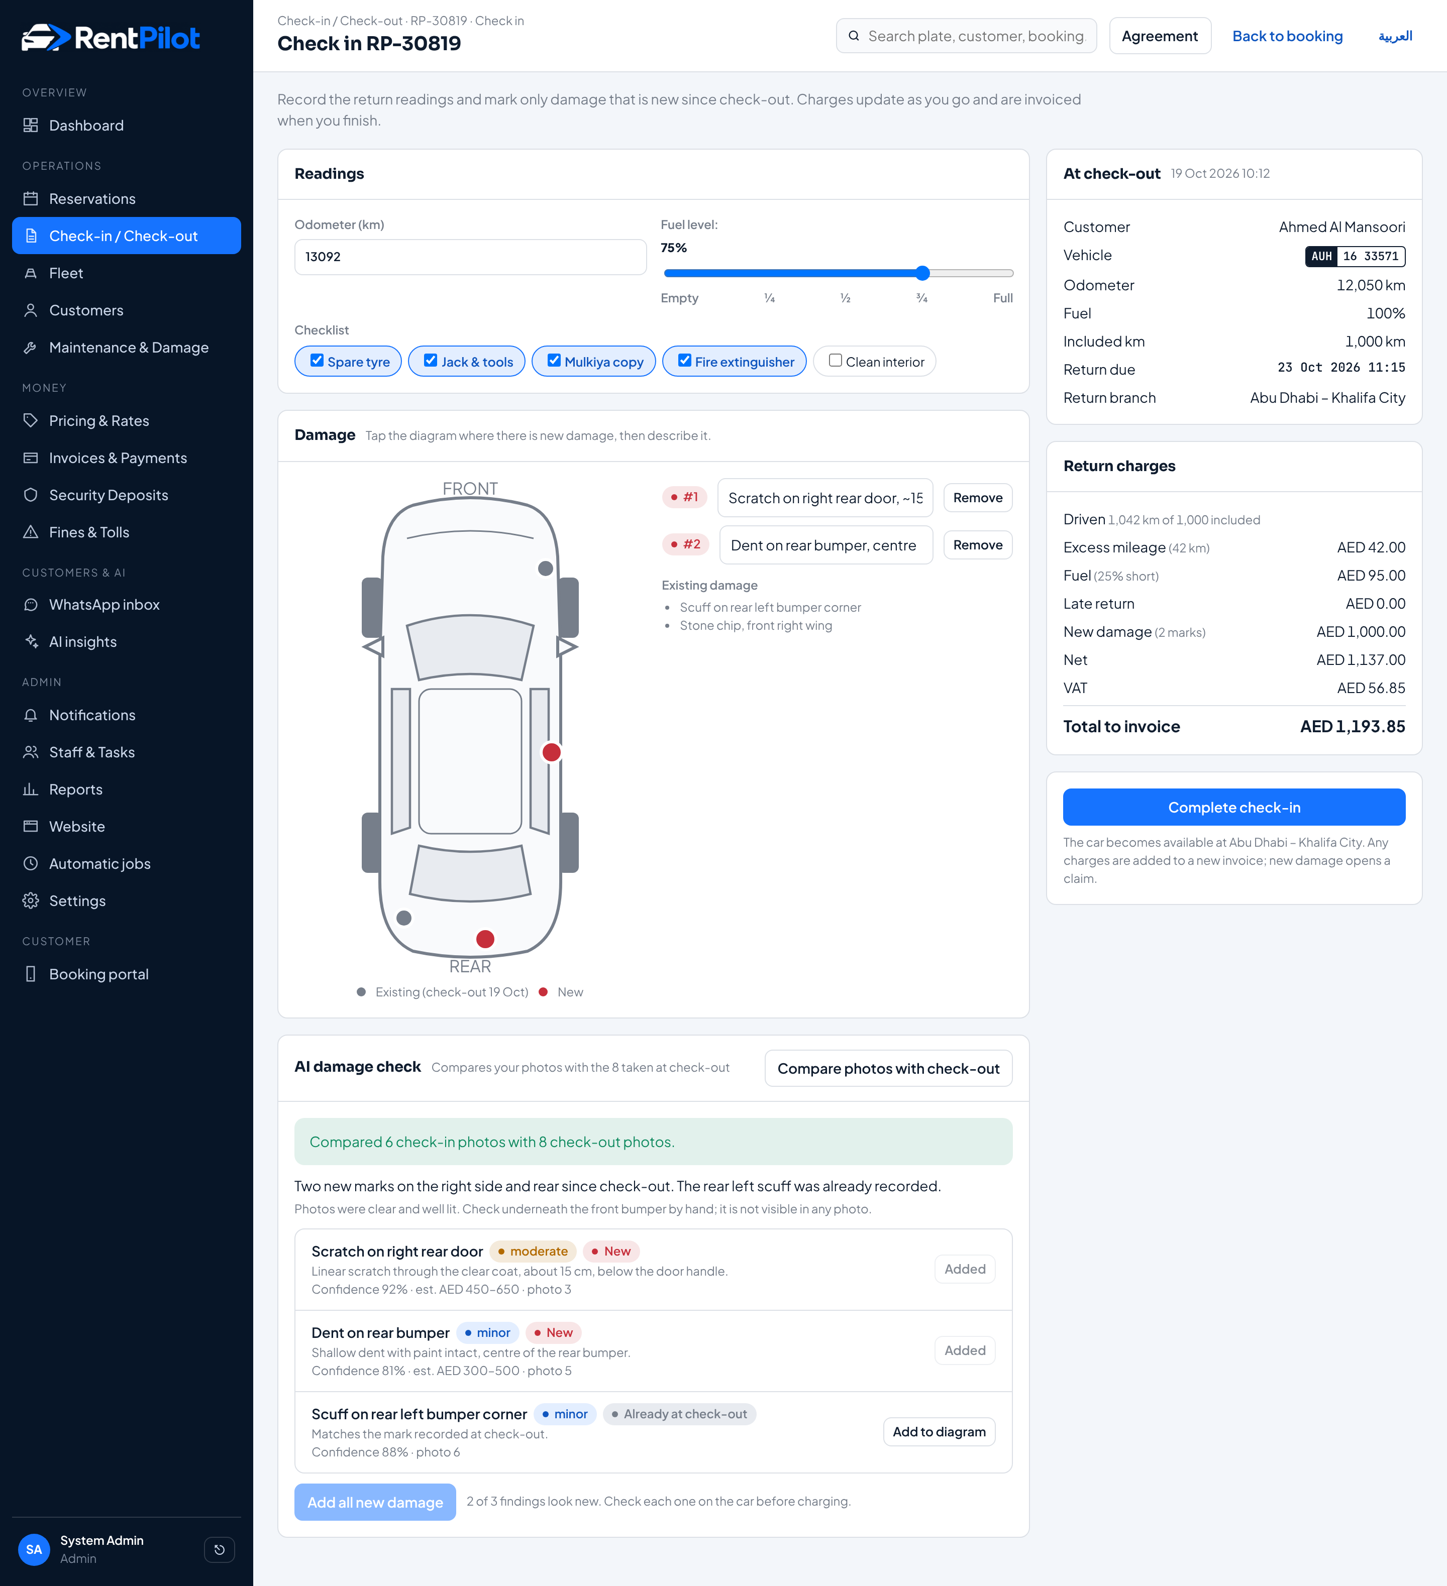Click the red new-damage dot on rear bumper
Image resolution: width=1447 pixels, height=1586 pixels.
(485, 939)
